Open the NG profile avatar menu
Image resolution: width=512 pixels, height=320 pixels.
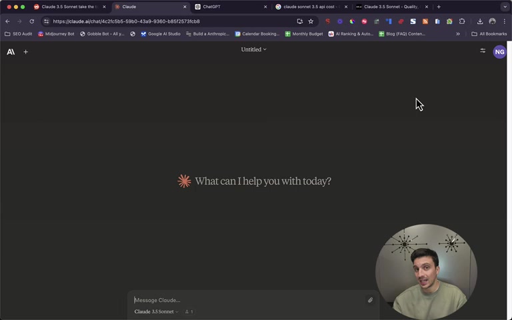pos(499,52)
